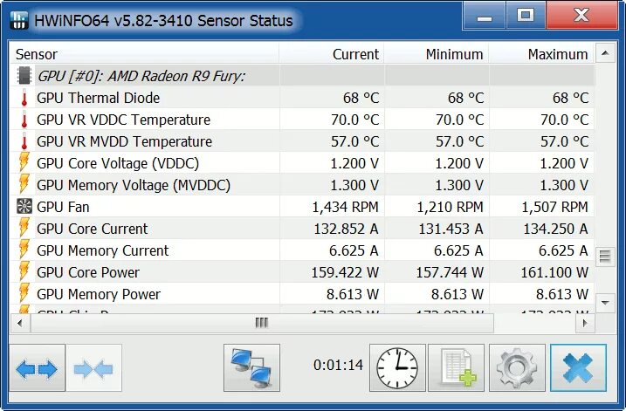The image size is (626, 411).
Task: Click the vertical scrollbar down arrow
Action: click(605, 303)
